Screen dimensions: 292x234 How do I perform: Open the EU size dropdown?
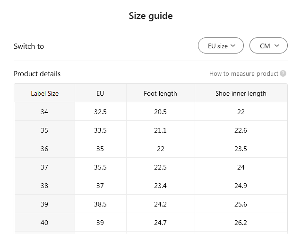coord(221,46)
